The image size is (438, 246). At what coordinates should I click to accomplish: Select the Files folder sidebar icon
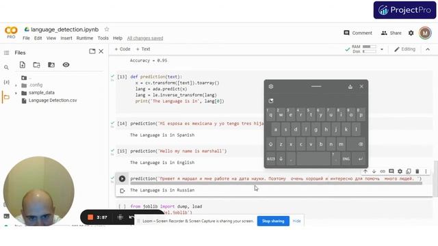6,97
